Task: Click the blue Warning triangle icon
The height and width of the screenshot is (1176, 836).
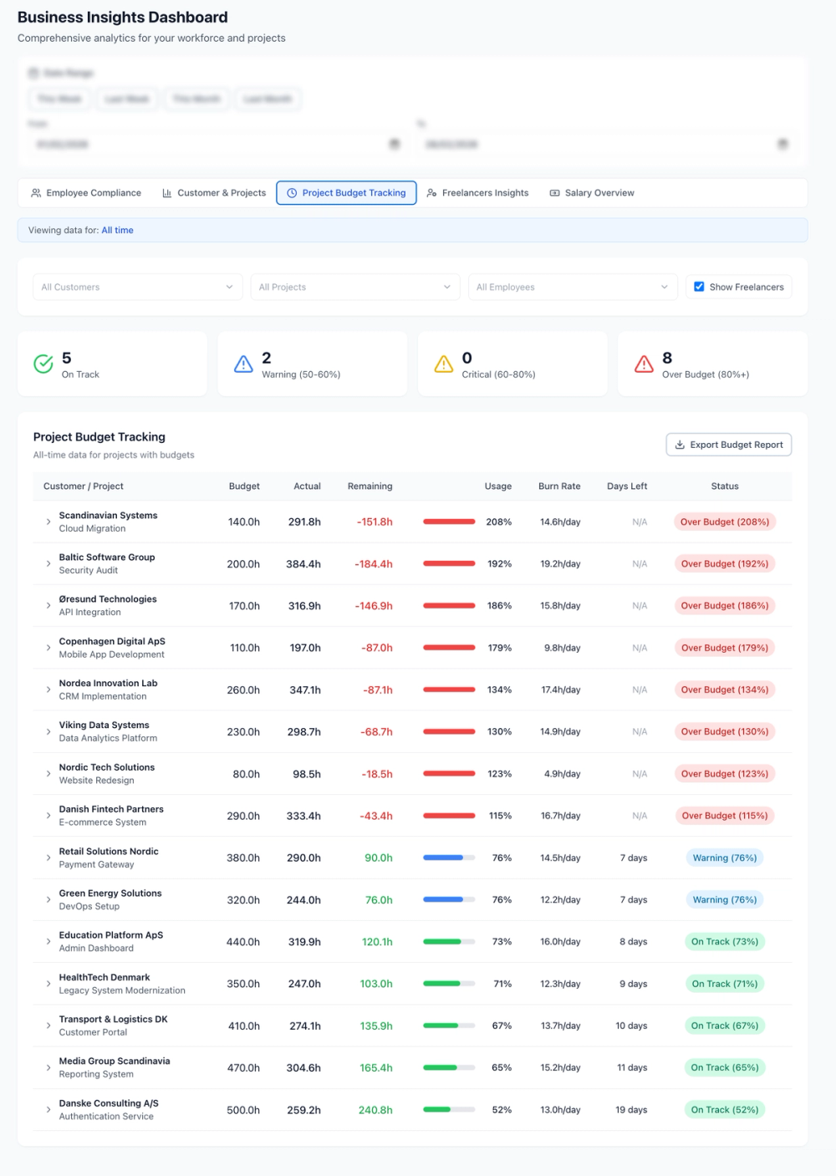Action: coord(243,364)
